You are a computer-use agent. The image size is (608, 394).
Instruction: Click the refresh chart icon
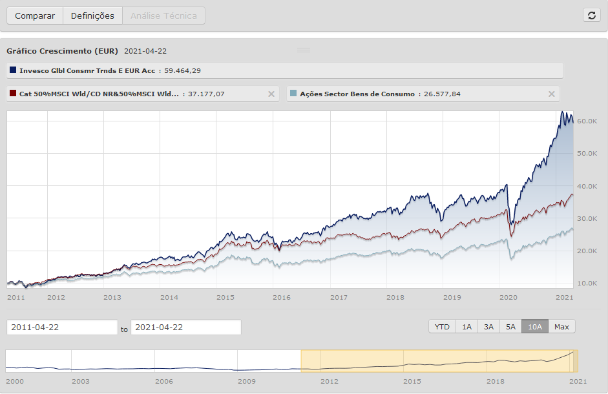coord(591,16)
